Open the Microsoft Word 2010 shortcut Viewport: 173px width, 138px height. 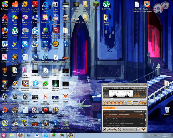(x=5, y=44)
